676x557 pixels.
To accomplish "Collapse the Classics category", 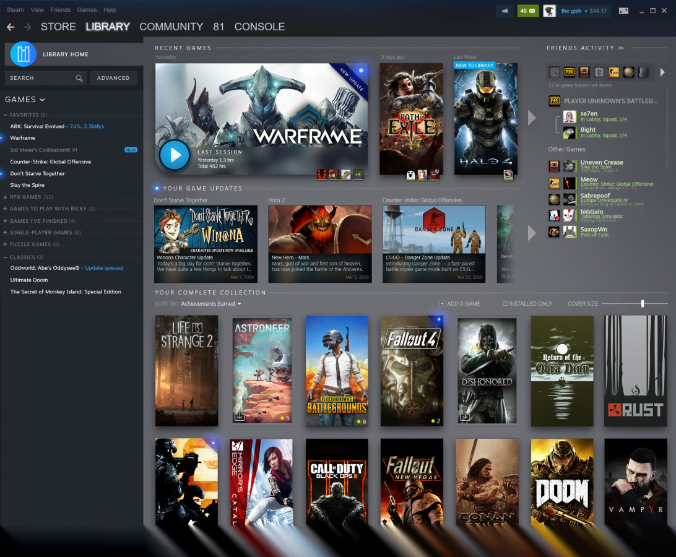I will point(5,257).
